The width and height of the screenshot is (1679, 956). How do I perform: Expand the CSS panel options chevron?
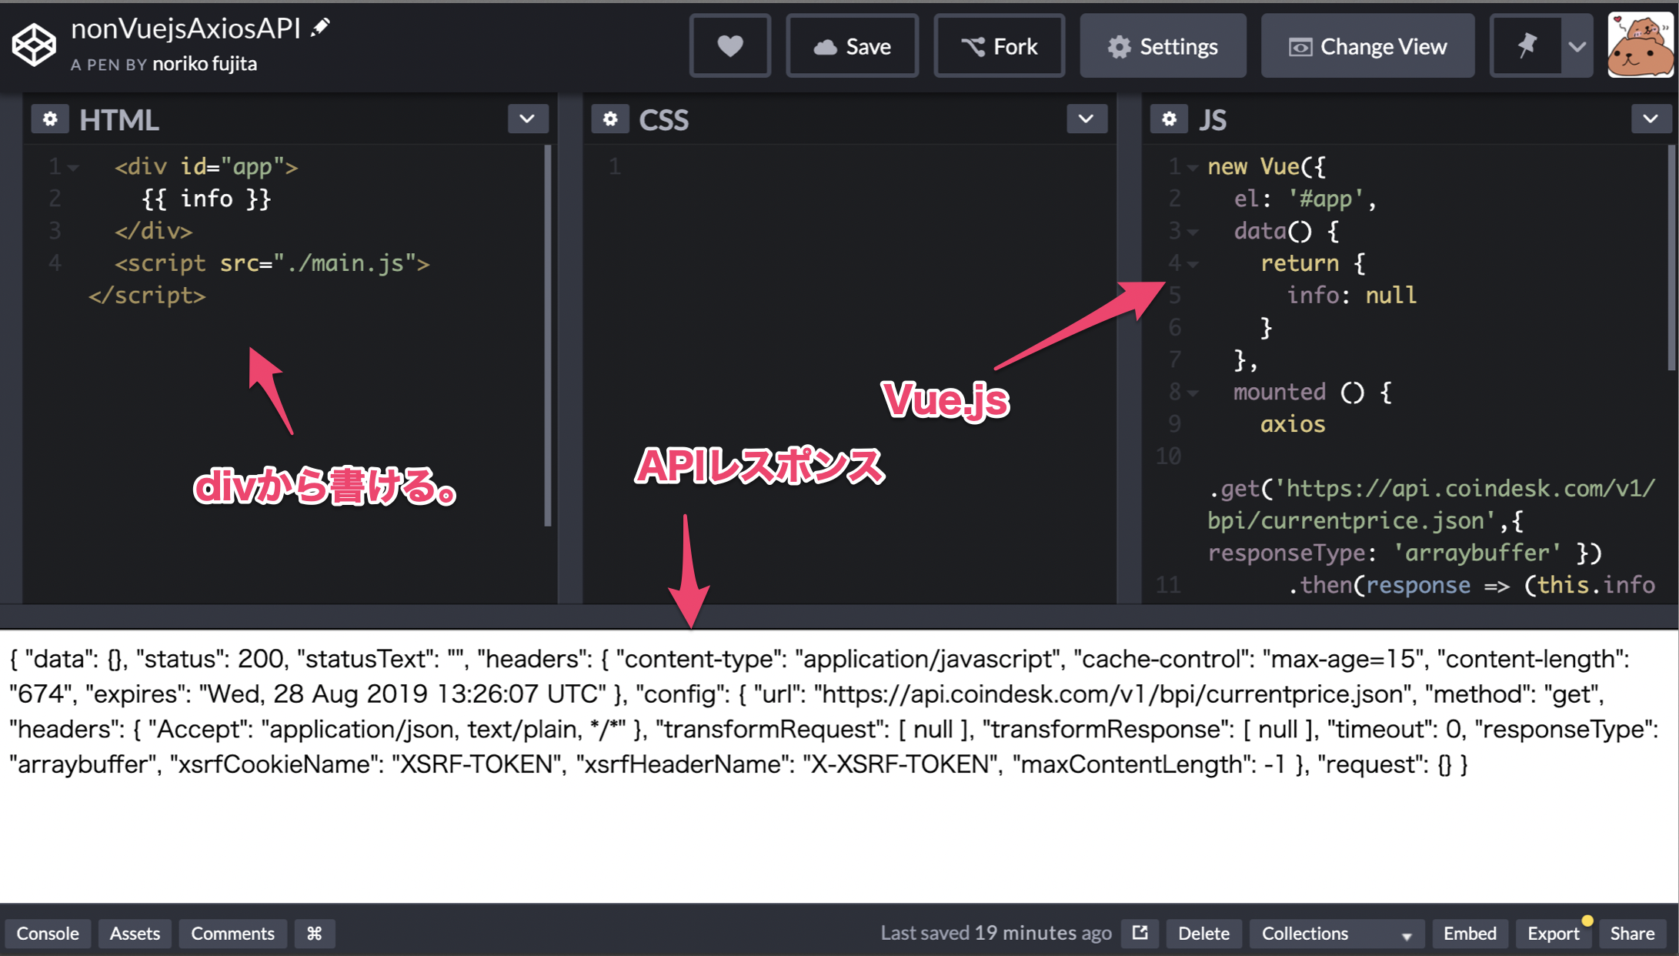click(1087, 119)
